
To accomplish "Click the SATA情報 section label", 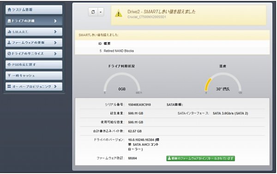I will pyautogui.click(x=175, y=105).
